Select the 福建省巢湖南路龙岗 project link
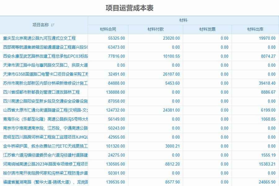The height and width of the screenshot is (186, 279). 43,181
